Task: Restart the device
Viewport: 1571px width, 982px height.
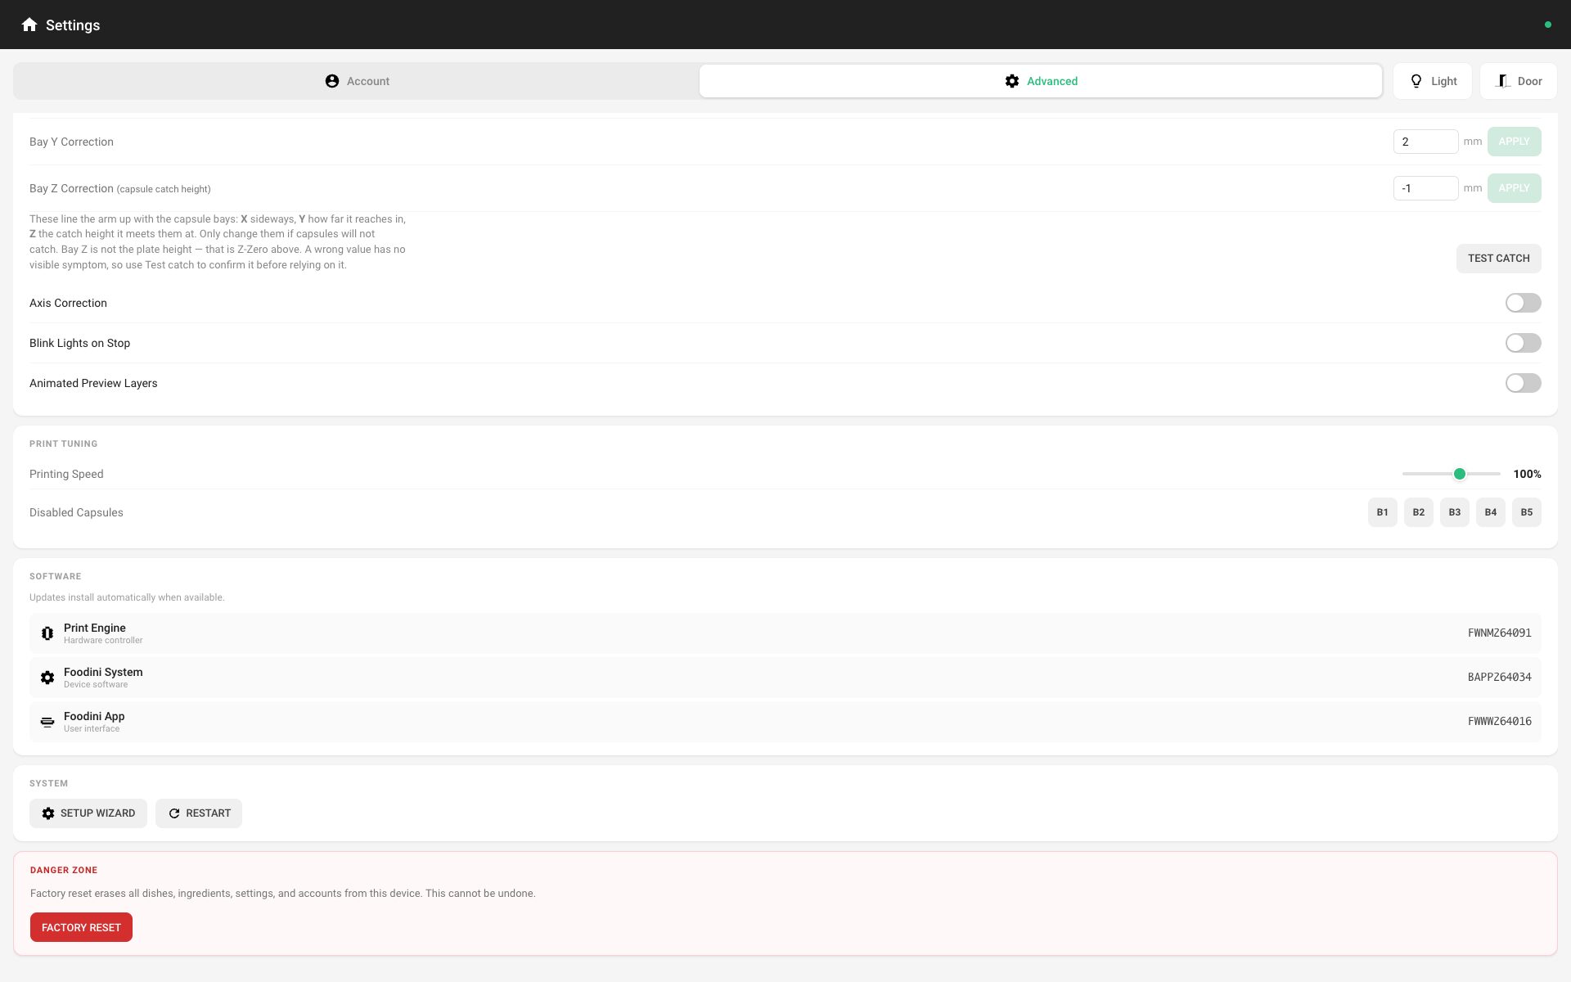Action: 199,813
